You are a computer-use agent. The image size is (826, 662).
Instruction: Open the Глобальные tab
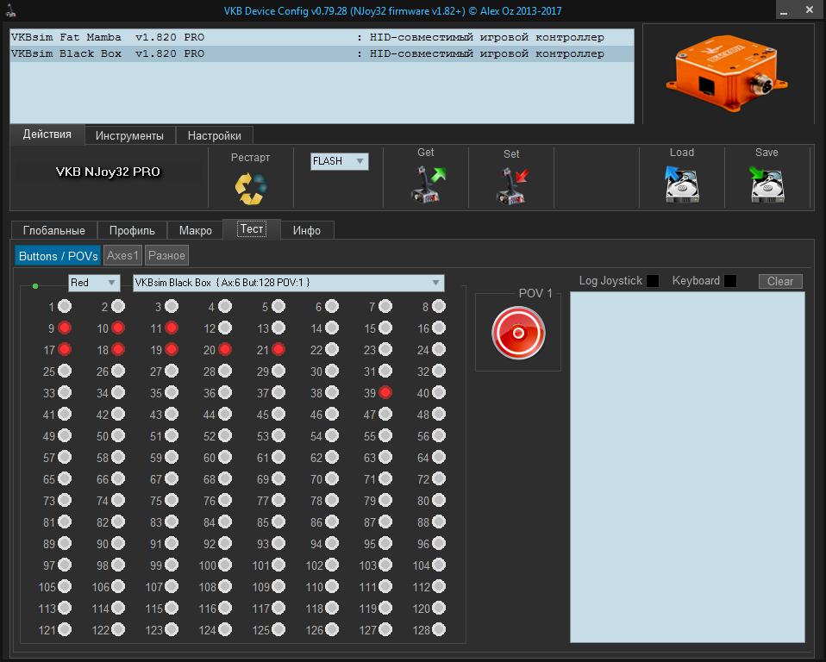click(x=53, y=230)
